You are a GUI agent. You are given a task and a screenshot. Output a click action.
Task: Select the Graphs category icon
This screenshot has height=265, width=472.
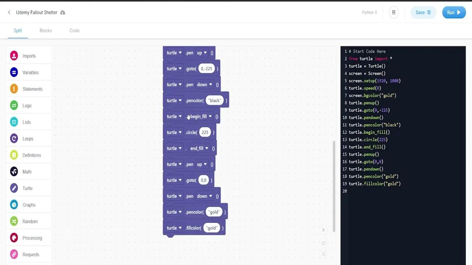pyautogui.click(x=14, y=205)
